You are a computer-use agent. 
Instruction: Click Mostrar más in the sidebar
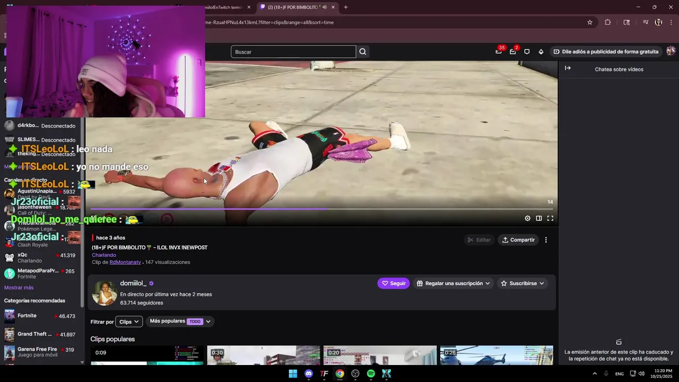(19, 288)
